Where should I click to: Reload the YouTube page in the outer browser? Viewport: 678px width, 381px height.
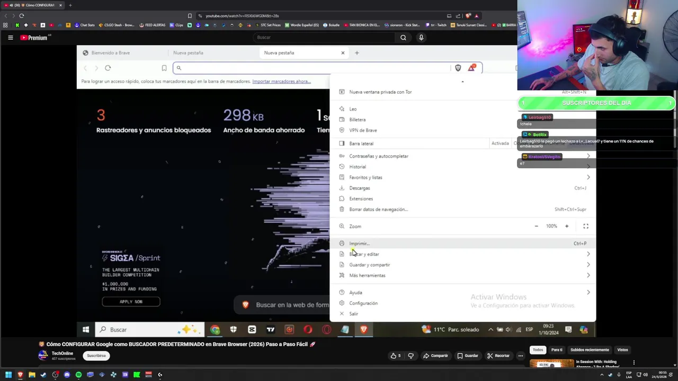22,16
